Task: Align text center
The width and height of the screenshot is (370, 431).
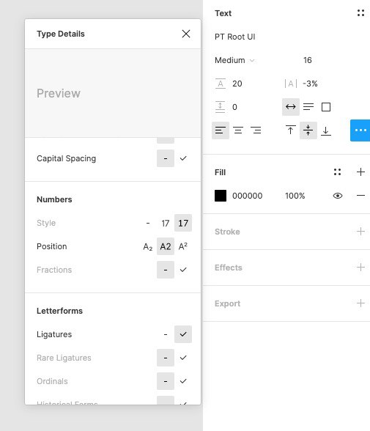Action: click(x=238, y=130)
